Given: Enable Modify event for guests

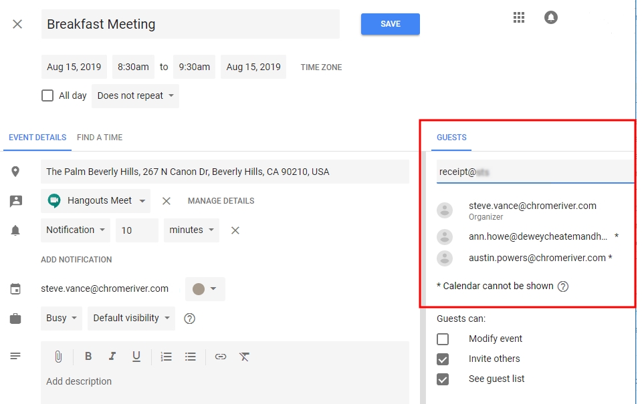Looking at the screenshot, I should (443, 339).
